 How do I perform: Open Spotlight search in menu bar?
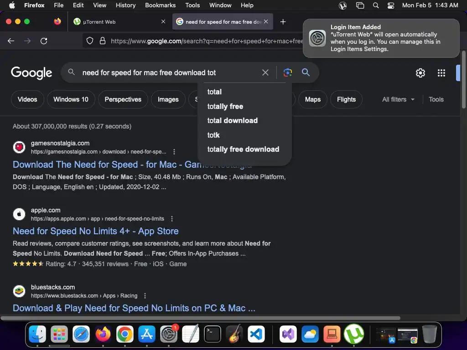pyautogui.click(x=376, y=5)
